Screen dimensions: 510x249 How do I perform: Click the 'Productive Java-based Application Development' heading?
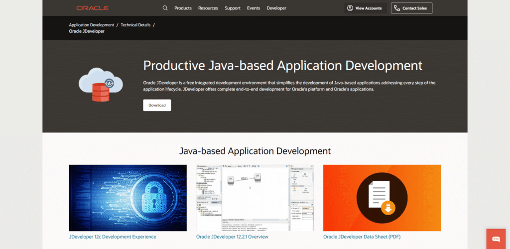click(283, 66)
